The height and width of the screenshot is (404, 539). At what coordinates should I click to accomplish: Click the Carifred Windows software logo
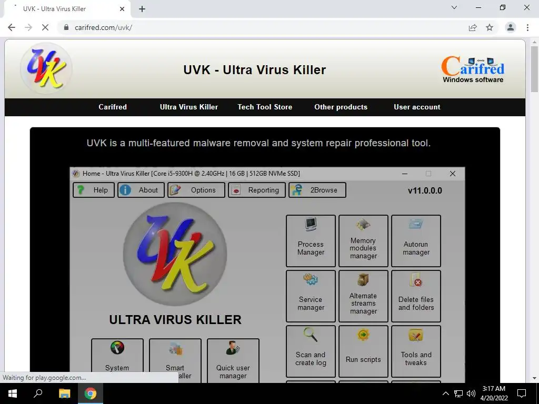[473, 70]
